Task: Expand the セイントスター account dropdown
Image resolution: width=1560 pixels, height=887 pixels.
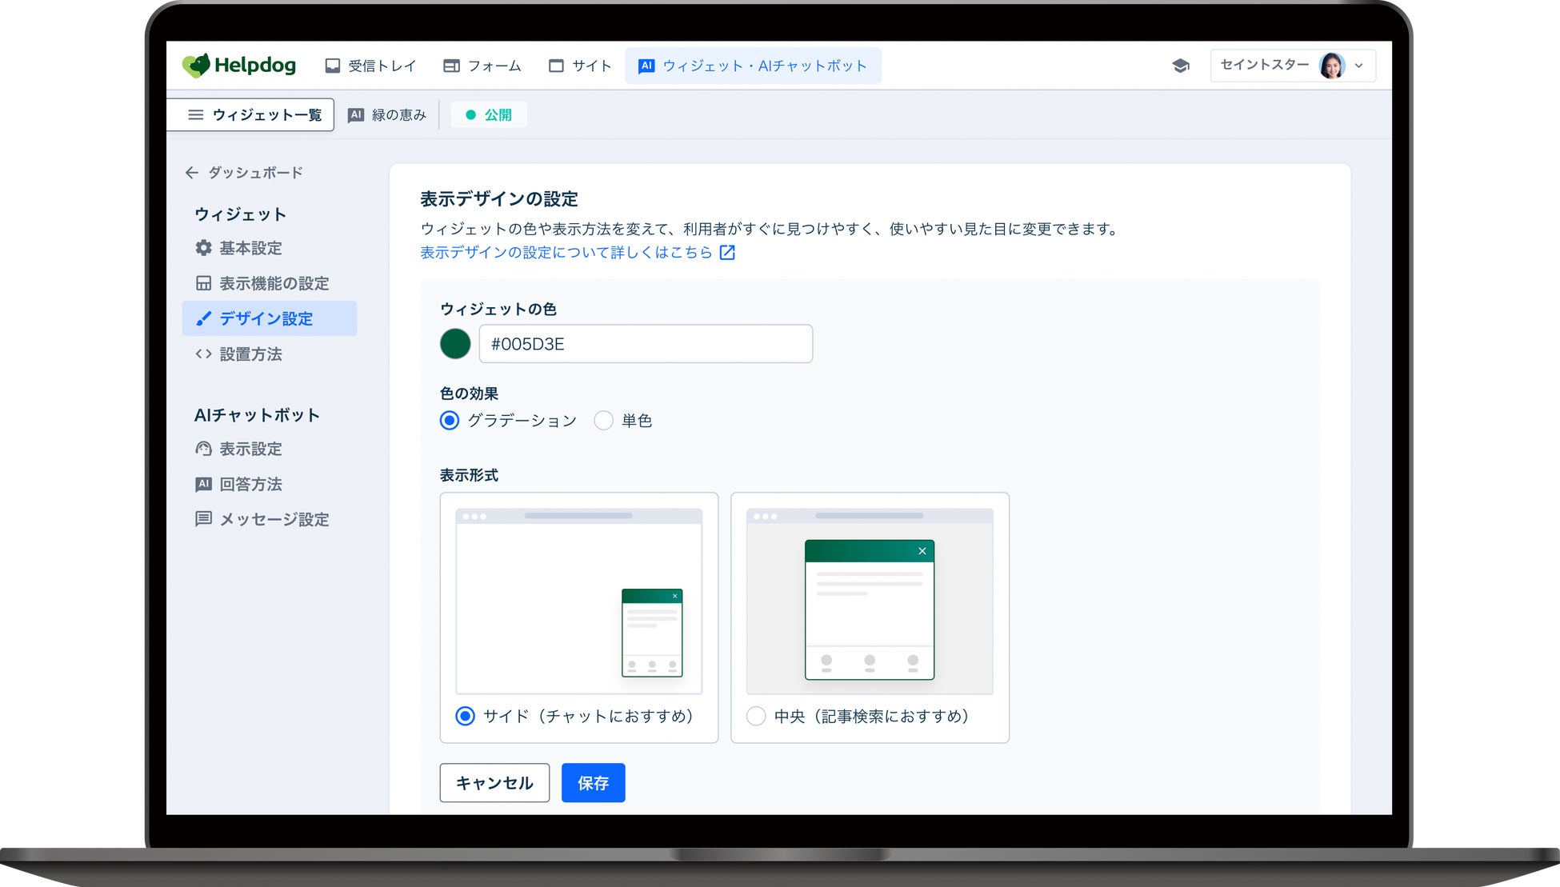Action: (1292, 66)
